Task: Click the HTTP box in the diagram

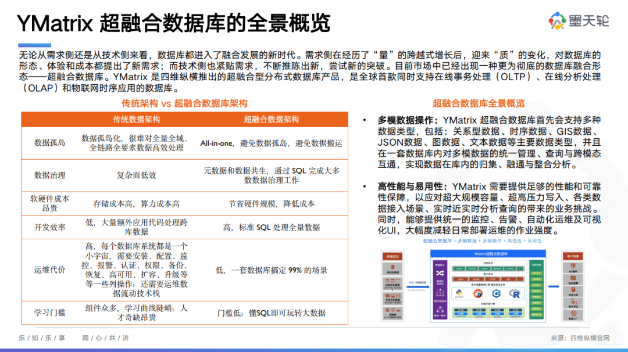Action: (493, 279)
